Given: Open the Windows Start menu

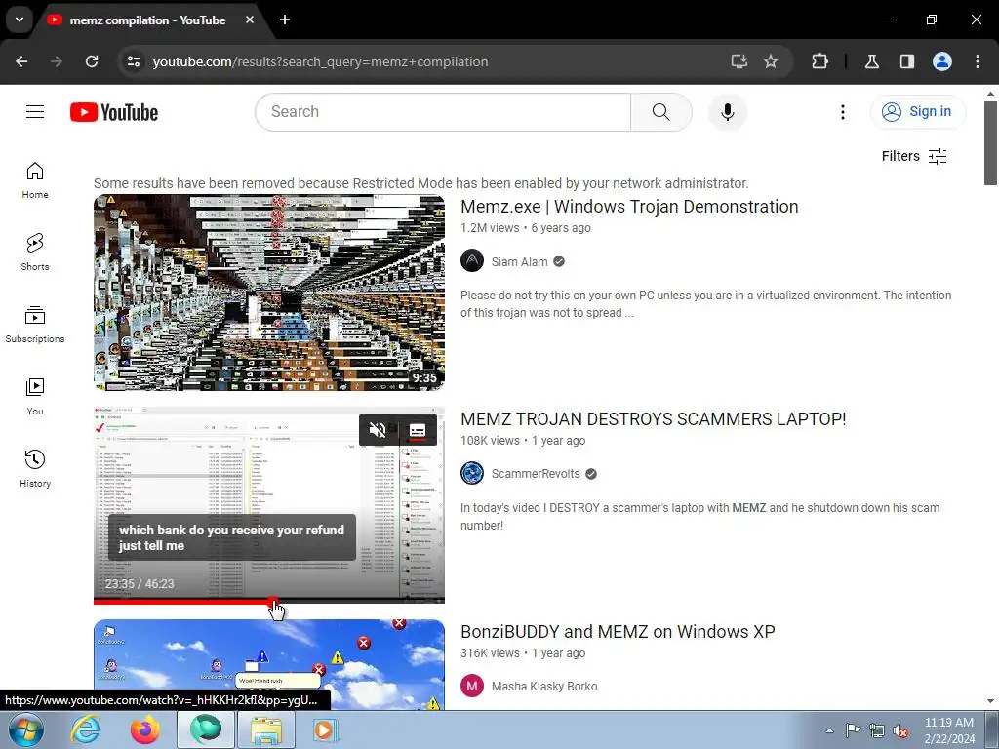Looking at the screenshot, I should [26, 729].
